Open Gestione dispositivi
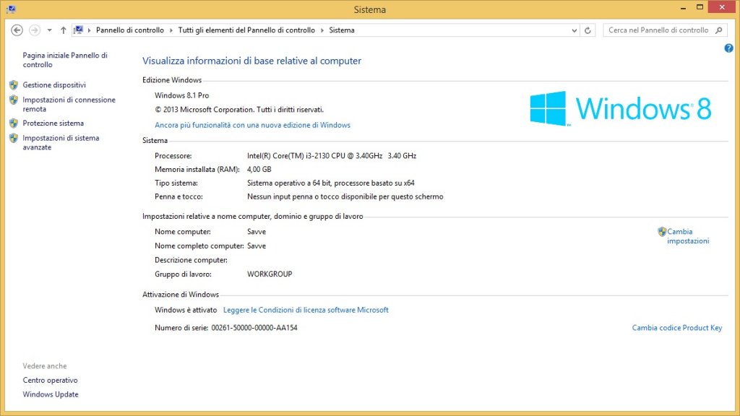 coord(54,85)
